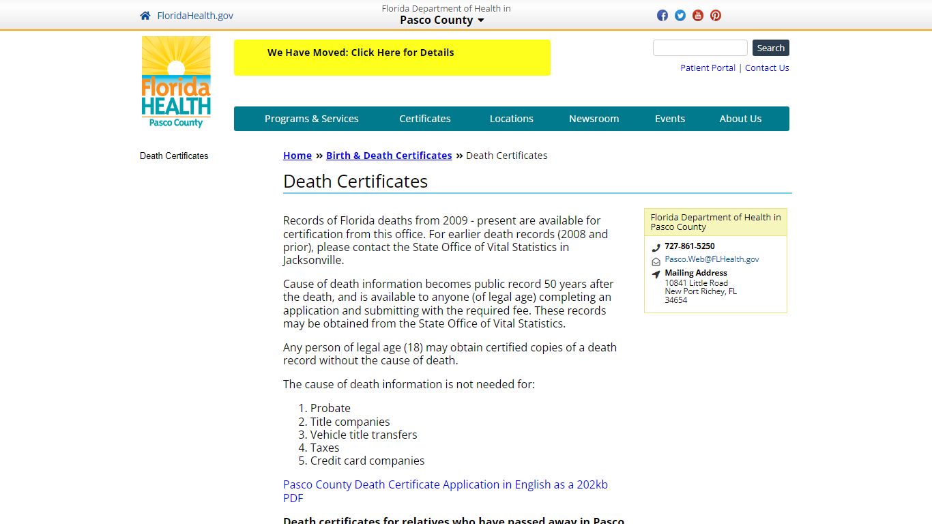Open the Programs & Services menu

coord(311,119)
